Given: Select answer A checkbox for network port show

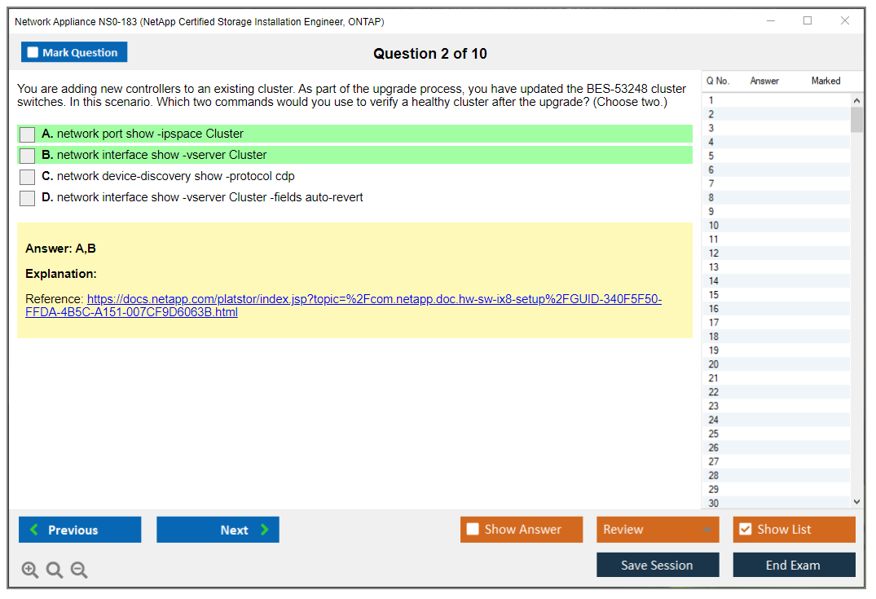Looking at the screenshot, I should [x=28, y=134].
